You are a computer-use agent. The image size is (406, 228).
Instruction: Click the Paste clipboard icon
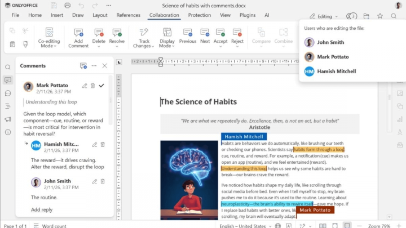[12, 44]
